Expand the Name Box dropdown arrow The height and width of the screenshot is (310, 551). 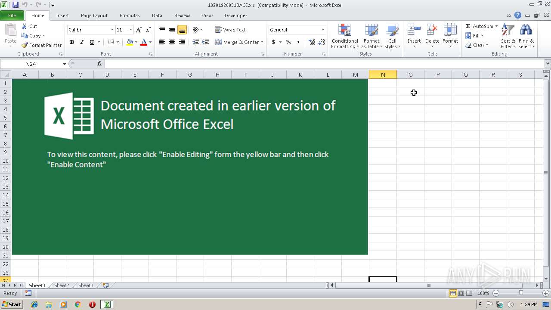pos(64,64)
